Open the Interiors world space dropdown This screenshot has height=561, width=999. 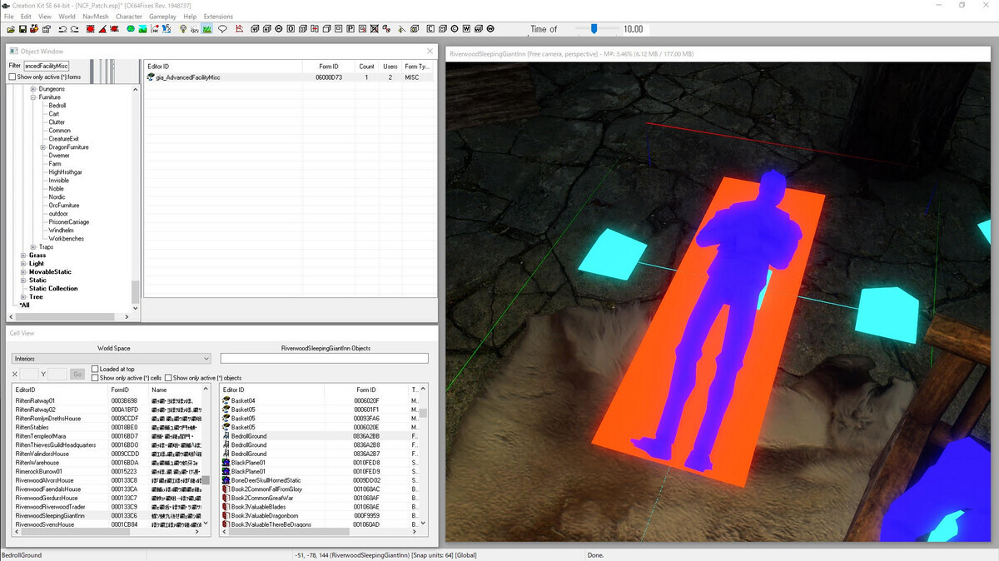[112, 359]
